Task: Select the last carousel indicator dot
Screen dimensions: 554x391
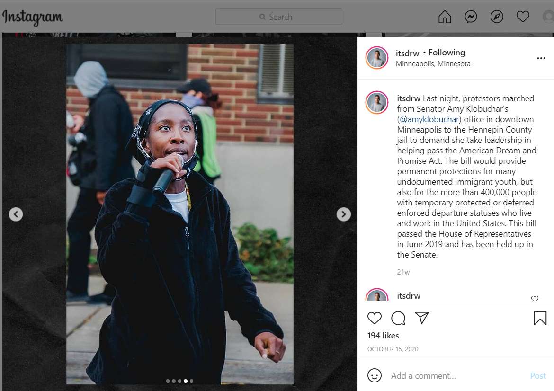Action: tap(191, 381)
